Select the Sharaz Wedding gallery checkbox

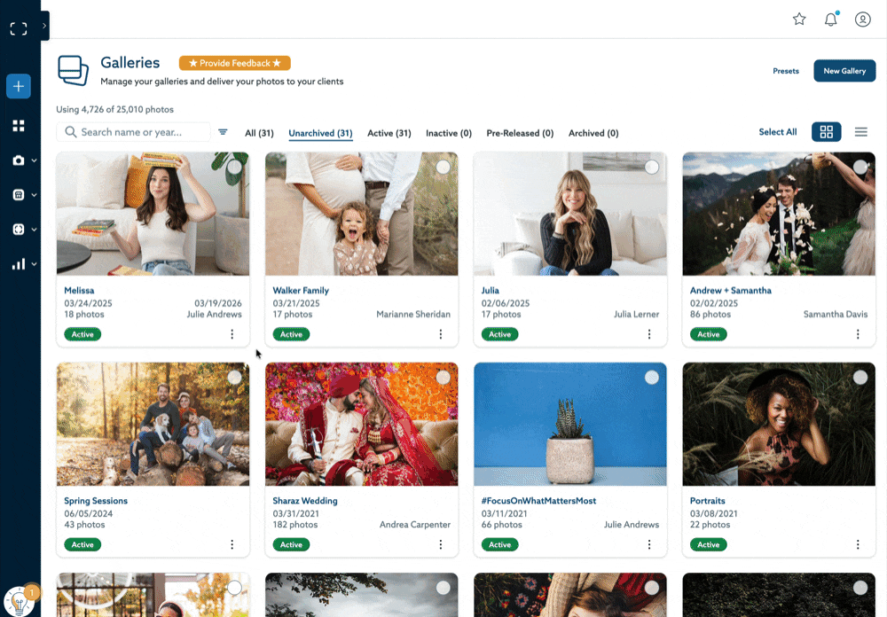[x=443, y=377]
